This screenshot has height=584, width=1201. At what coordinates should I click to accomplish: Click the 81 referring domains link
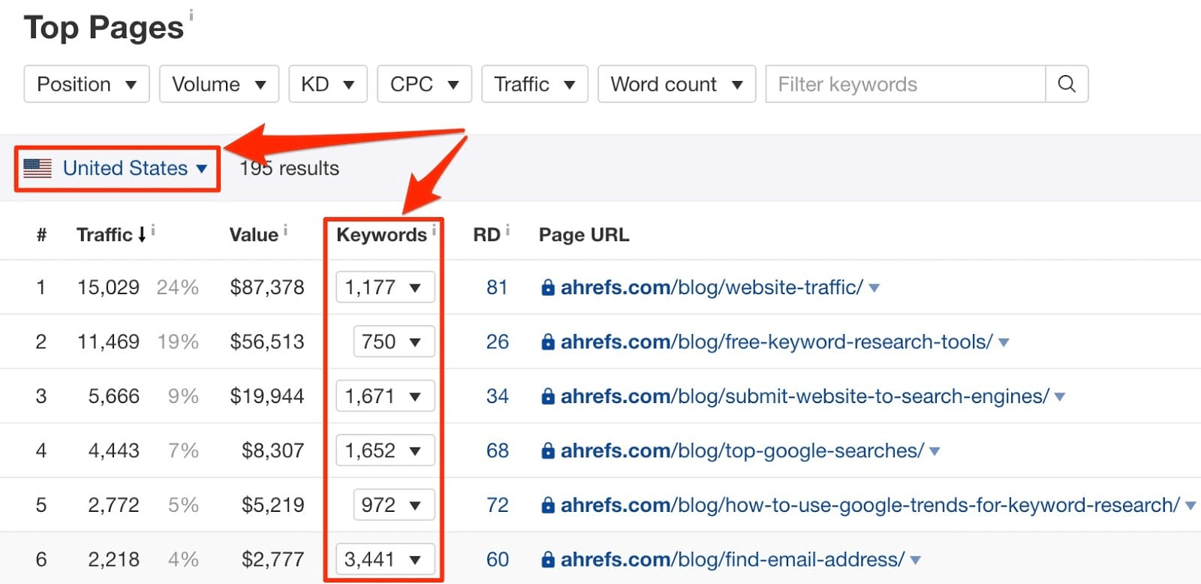coord(497,287)
